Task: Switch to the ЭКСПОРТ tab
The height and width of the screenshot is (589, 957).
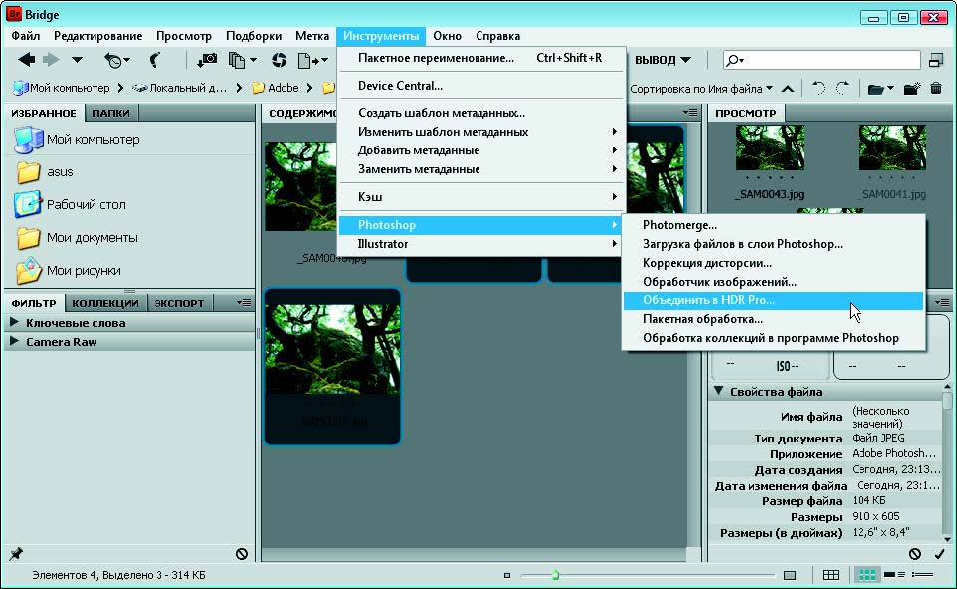Action: (179, 303)
